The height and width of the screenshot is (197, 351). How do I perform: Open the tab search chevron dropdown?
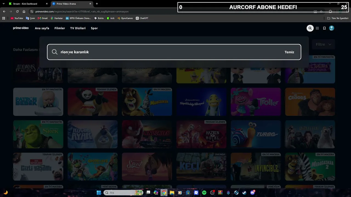pyautogui.click(x=4, y=4)
